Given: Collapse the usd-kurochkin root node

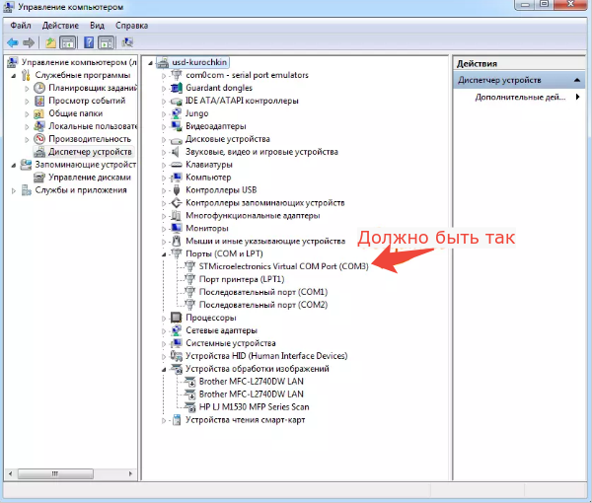Looking at the screenshot, I should coord(150,63).
